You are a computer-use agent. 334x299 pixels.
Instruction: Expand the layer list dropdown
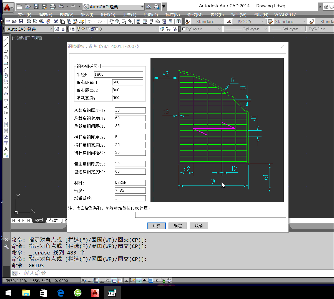156,29
